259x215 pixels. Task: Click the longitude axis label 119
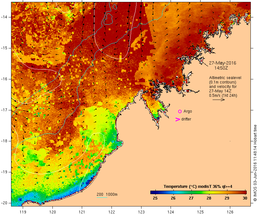tap(23, 212)
